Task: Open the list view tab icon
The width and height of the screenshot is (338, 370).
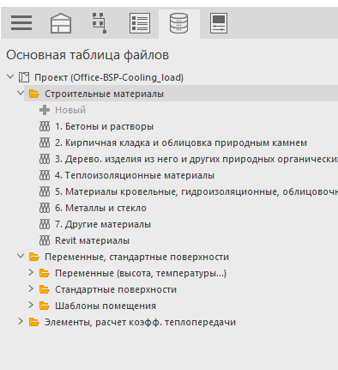Action: 140,23
